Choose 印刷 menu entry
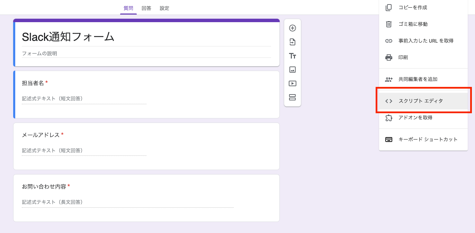The width and height of the screenshot is (475, 233). tap(423, 57)
